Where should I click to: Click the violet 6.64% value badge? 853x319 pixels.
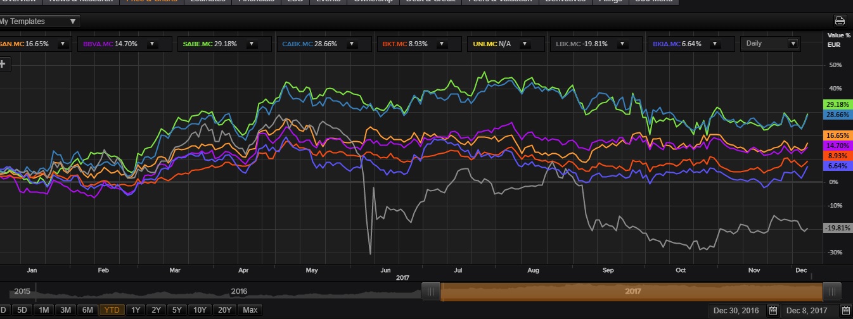click(837, 166)
